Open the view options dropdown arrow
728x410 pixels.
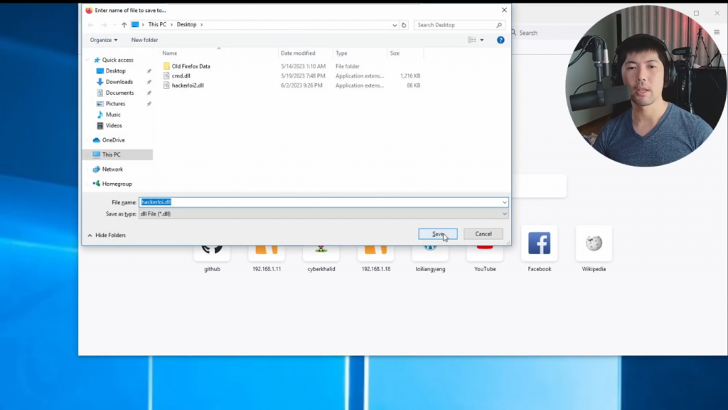[x=482, y=40]
